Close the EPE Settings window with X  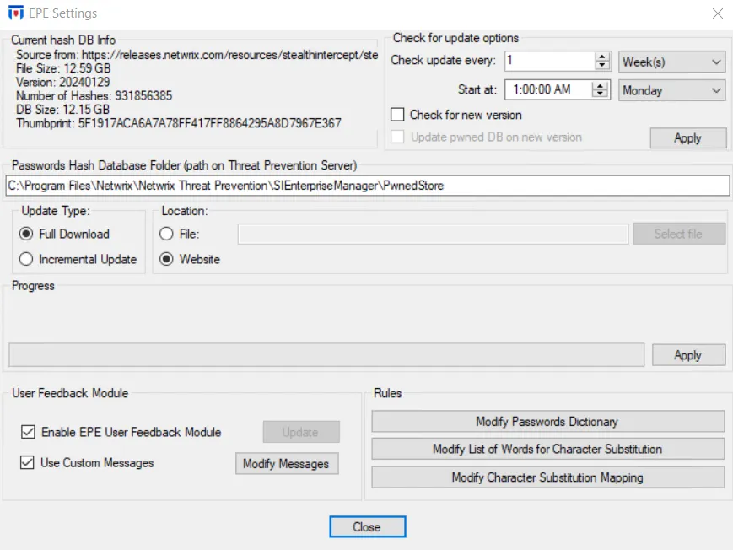coord(718,13)
